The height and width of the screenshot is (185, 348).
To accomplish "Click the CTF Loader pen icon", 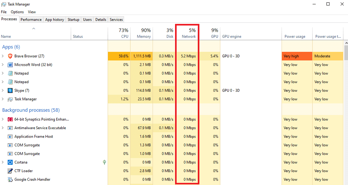I will pos(10,171).
